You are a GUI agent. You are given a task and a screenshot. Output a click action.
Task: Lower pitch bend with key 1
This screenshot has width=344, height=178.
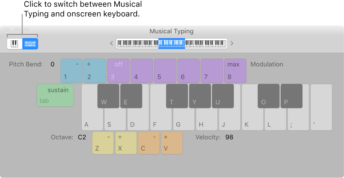click(x=72, y=71)
